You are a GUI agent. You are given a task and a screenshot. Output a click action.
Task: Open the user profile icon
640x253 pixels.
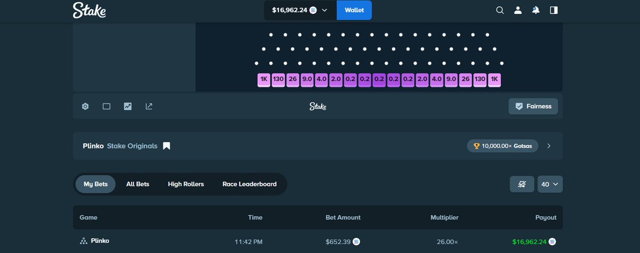tap(518, 10)
